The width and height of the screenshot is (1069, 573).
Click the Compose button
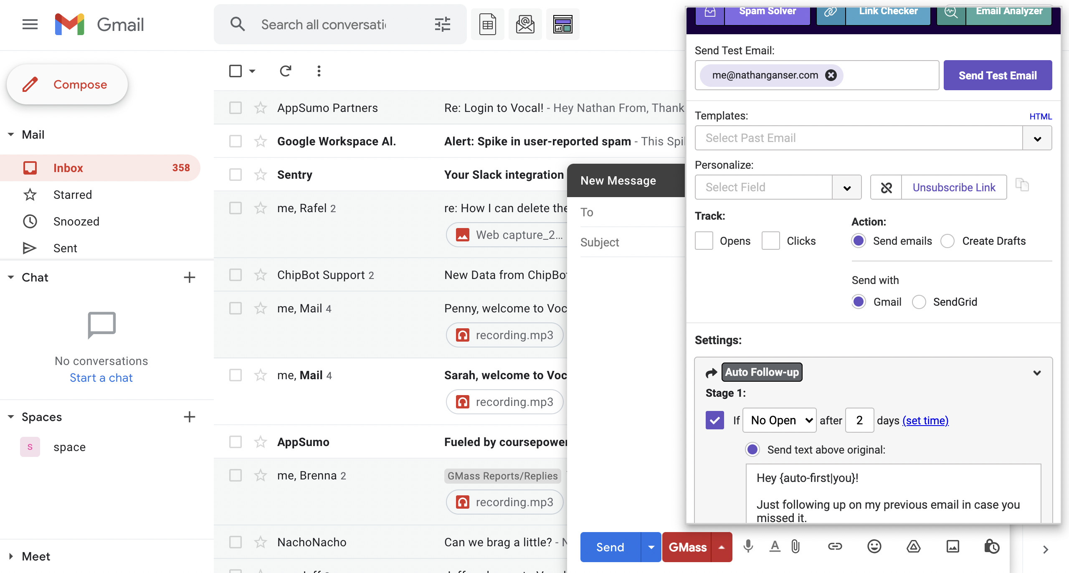tap(67, 84)
